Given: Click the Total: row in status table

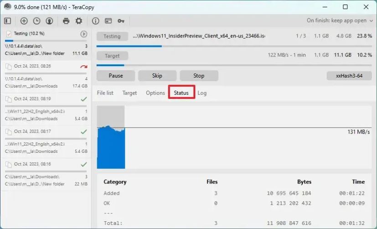Looking at the screenshot, I should point(234,223).
